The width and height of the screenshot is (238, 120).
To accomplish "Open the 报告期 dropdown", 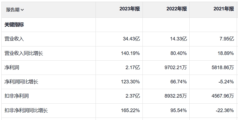I will [x=15, y=10].
